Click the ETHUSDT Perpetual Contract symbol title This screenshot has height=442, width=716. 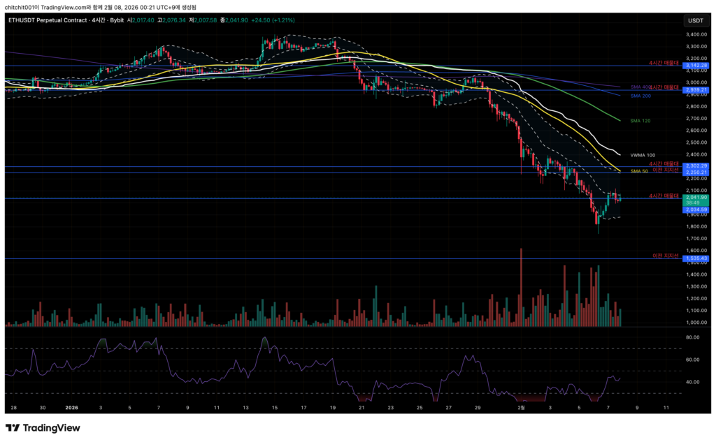[57, 20]
